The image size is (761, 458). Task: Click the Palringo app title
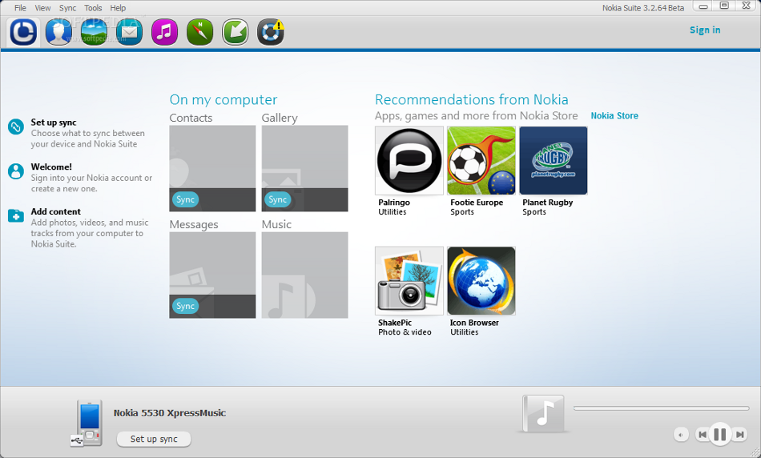click(394, 203)
